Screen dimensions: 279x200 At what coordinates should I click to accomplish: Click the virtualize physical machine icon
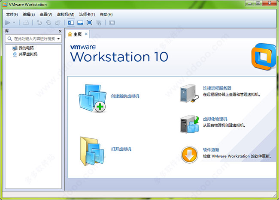tap(189, 124)
